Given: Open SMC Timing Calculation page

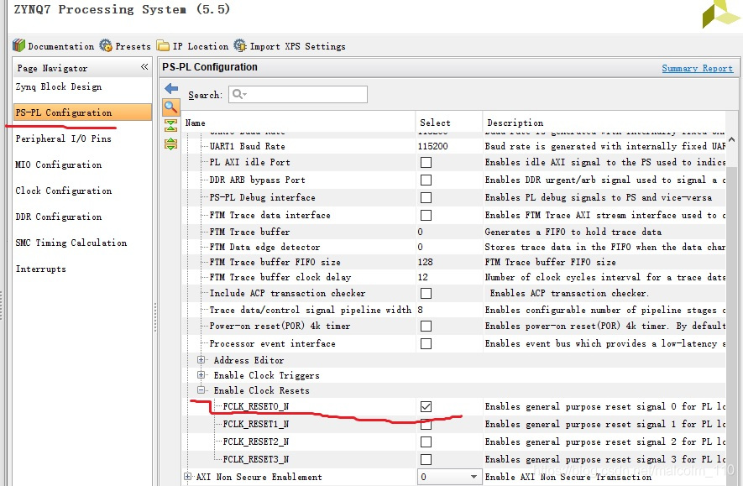Looking at the screenshot, I should (71, 243).
